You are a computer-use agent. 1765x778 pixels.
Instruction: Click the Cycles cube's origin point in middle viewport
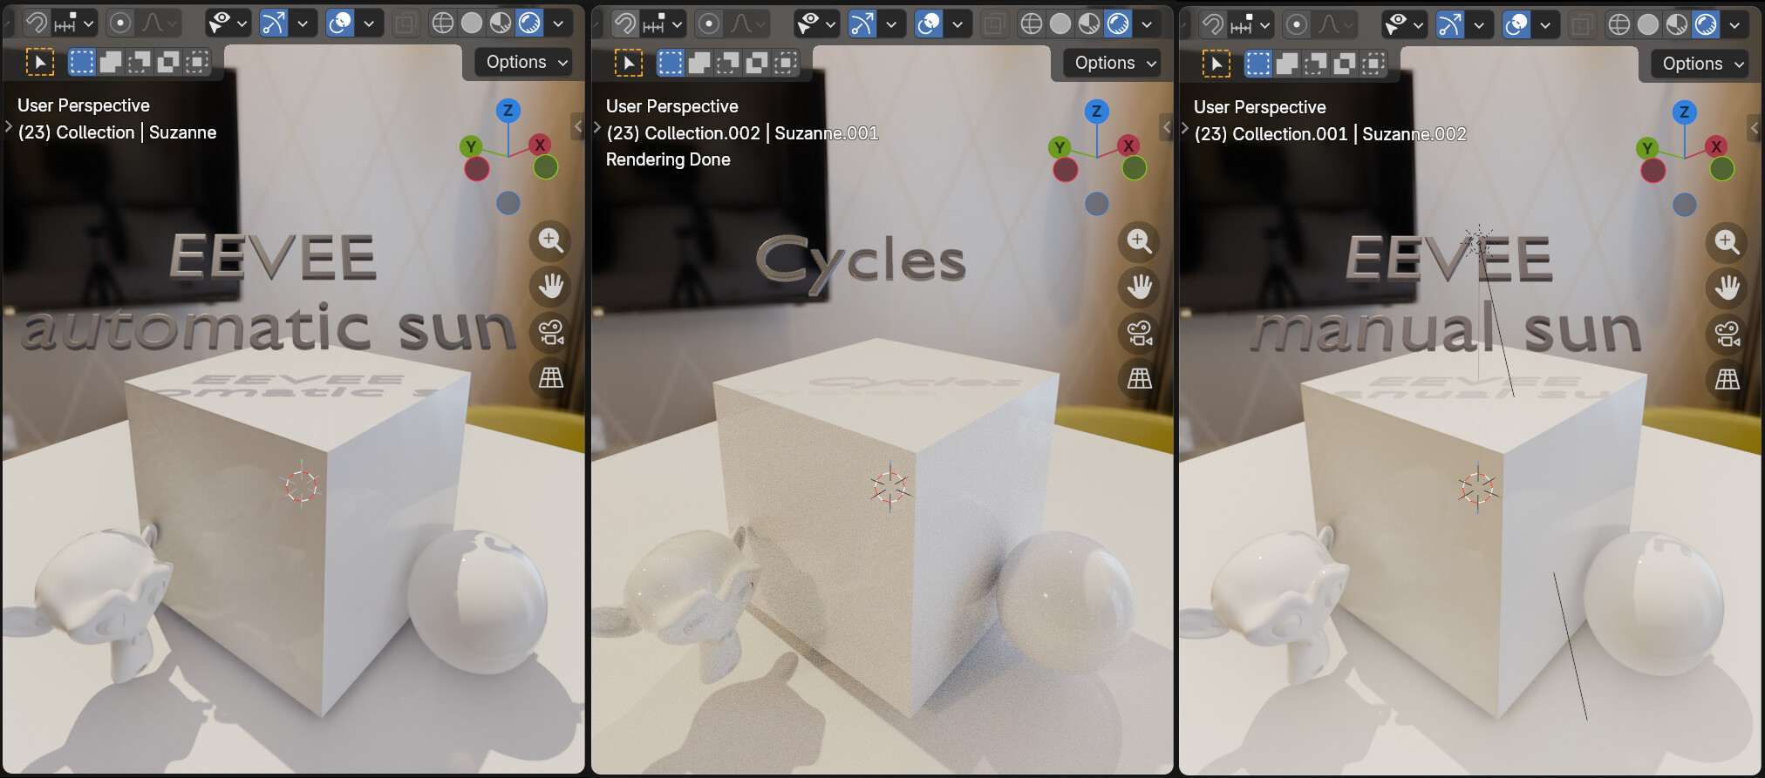pos(889,487)
